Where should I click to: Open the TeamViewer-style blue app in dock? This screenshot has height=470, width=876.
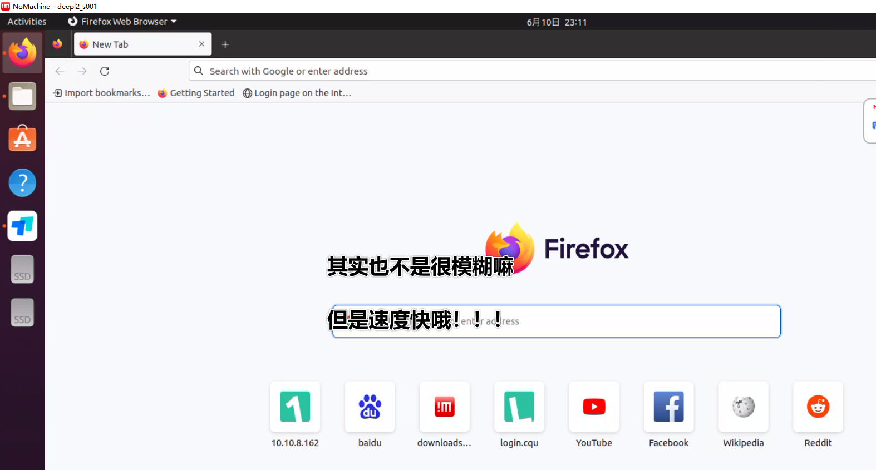pyautogui.click(x=22, y=226)
